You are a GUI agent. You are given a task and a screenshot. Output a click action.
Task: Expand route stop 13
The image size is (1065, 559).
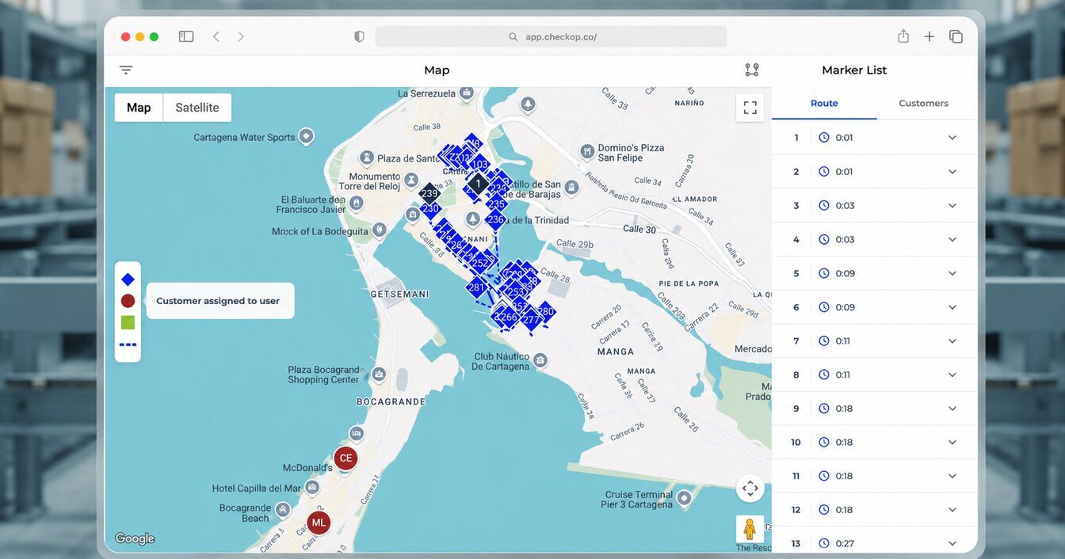[x=952, y=544]
